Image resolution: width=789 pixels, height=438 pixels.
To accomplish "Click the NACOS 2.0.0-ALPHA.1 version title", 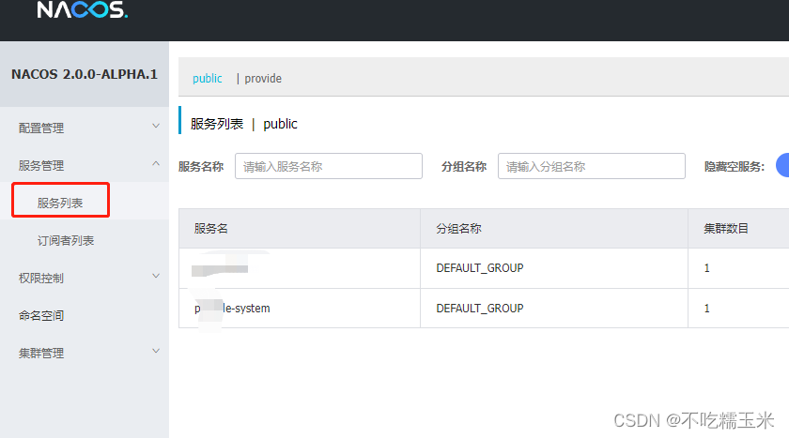I will click(85, 74).
